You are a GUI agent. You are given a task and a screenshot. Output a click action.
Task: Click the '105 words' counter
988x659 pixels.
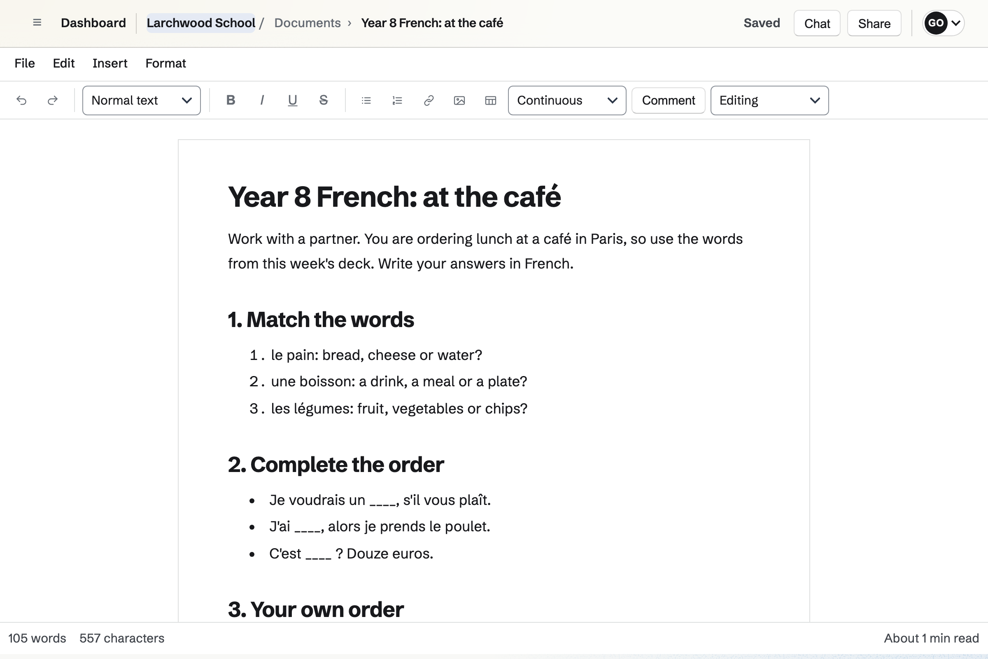point(37,638)
